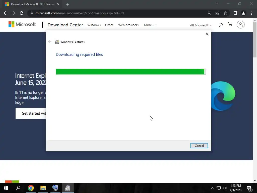This screenshot has width=257, height=193.
Task: Click the Microsoft logo
Action: [22, 24]
